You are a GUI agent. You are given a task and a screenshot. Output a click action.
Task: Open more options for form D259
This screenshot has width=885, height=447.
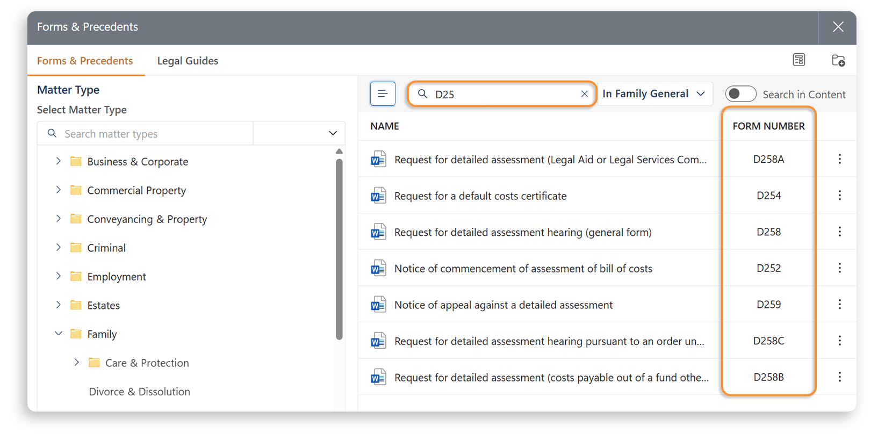click(839, 305)
